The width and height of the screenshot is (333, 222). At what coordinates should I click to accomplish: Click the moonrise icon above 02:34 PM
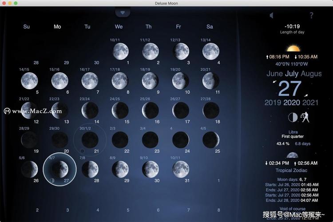(x=292, y=155)
